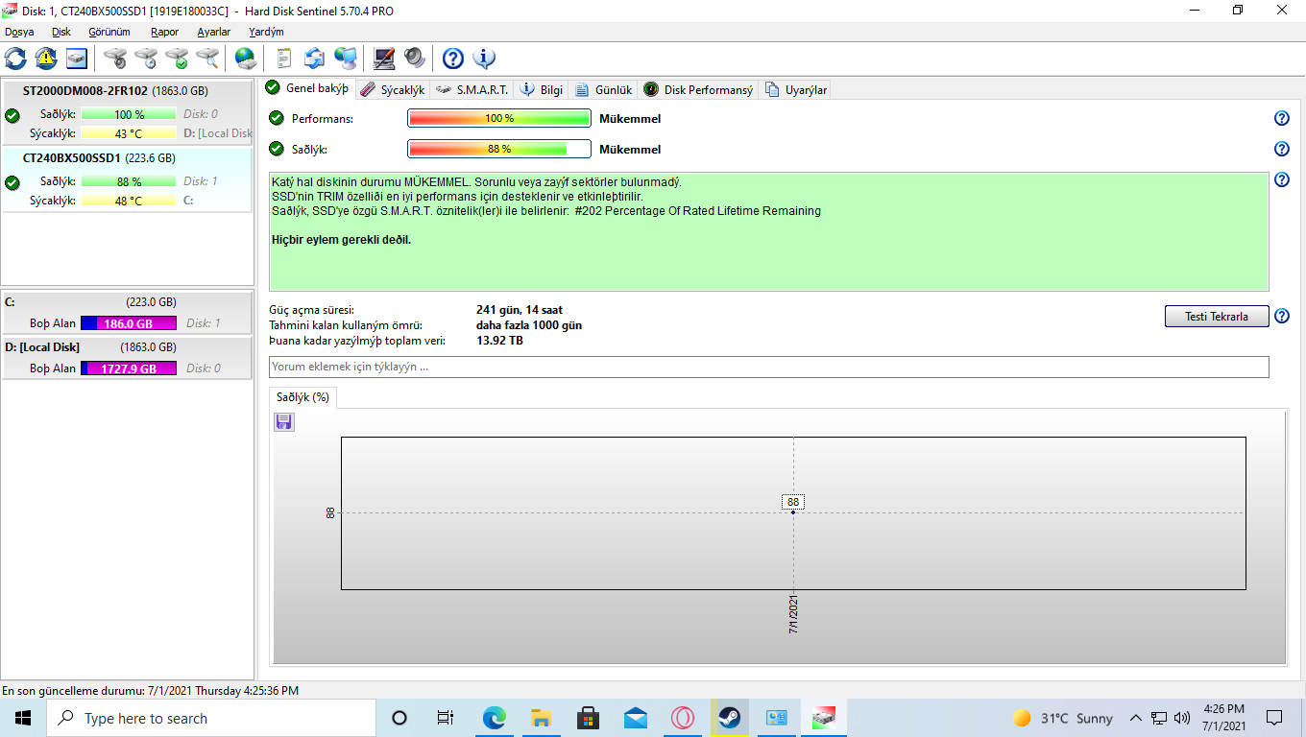Image resolution: width=1306 pixels, height=737 pixels.
Task: Open the Görünüm menu
Action: click(x=109, y=32)
